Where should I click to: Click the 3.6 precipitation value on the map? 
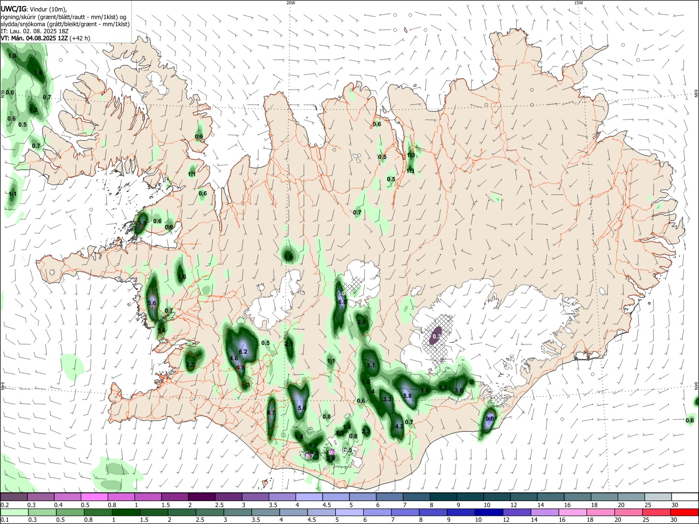coord(459,390)
